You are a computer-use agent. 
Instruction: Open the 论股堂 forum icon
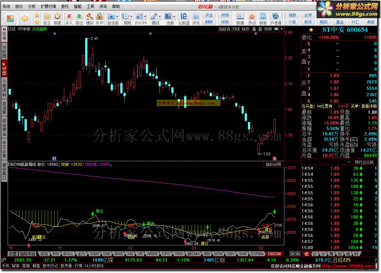[184, 19]
